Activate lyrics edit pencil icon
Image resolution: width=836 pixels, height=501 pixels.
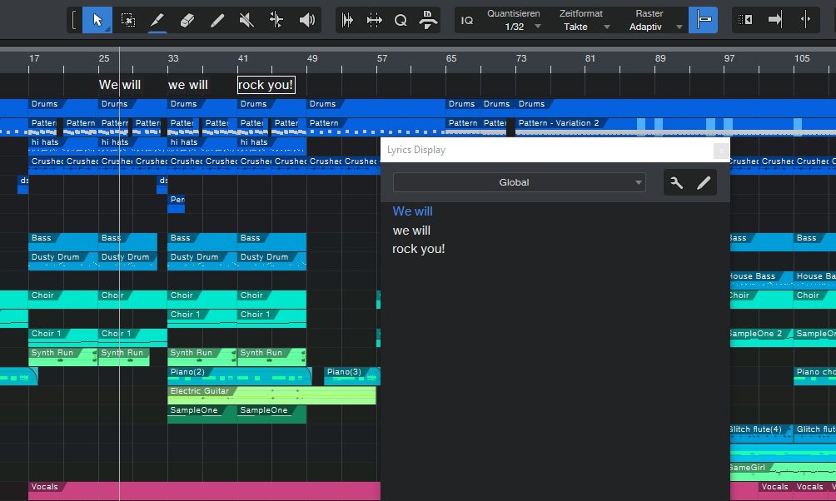coord(704,182)
